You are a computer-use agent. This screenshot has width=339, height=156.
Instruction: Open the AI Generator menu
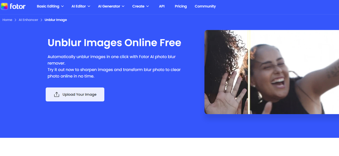(109, 6)
